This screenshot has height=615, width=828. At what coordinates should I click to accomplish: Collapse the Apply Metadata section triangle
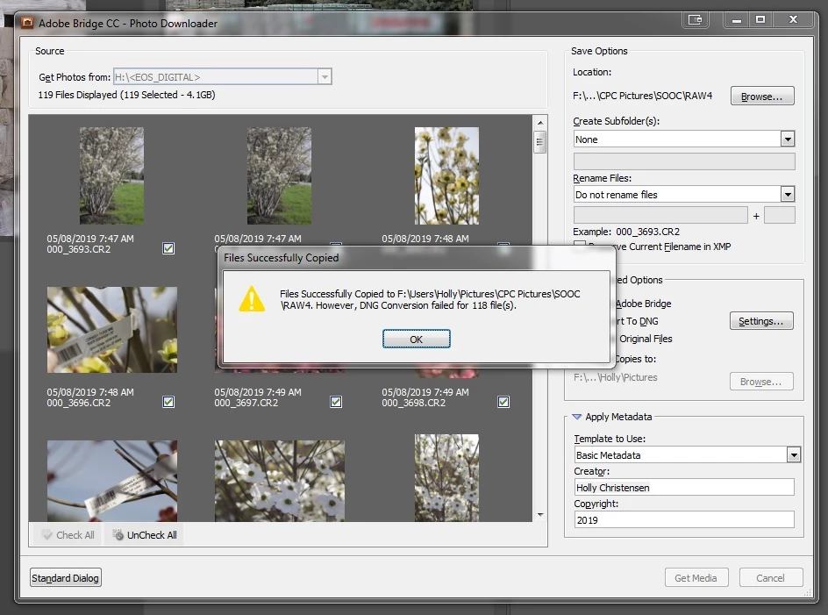tap(576, 417)
